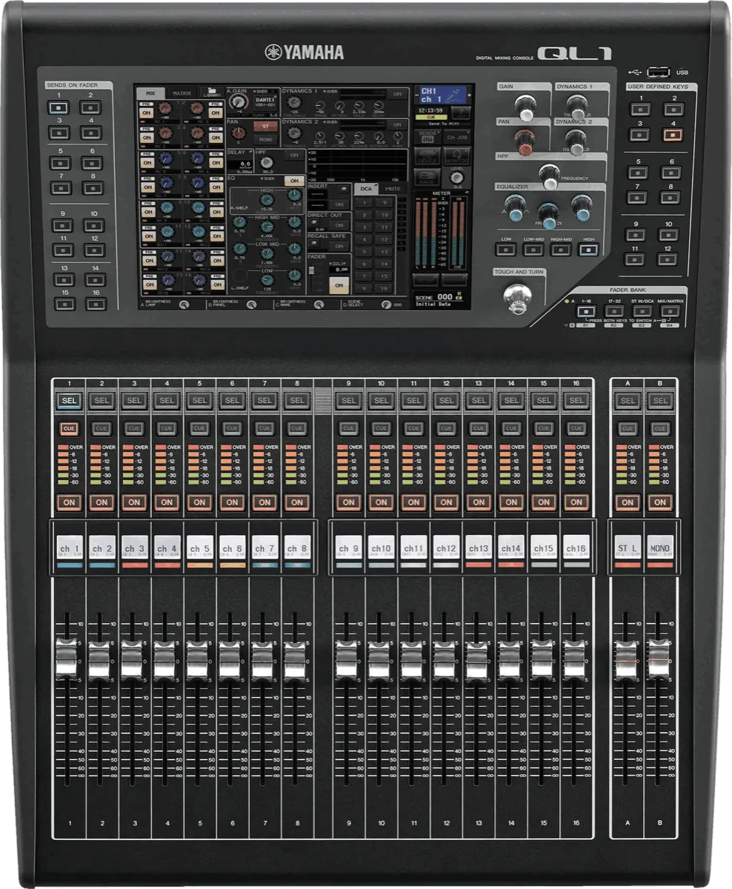Open the DIRECT OUT popup button
Viewport: 732px width, 889px height.
(x=313, y=222)
